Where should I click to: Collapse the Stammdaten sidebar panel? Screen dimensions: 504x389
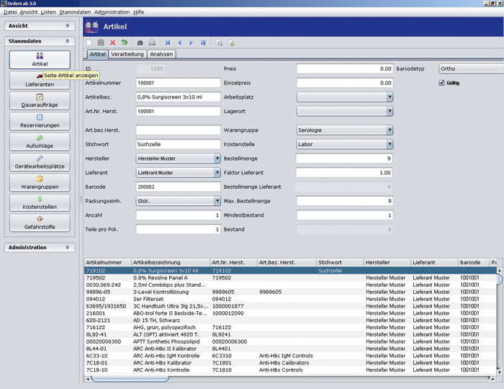pos(68,41)
